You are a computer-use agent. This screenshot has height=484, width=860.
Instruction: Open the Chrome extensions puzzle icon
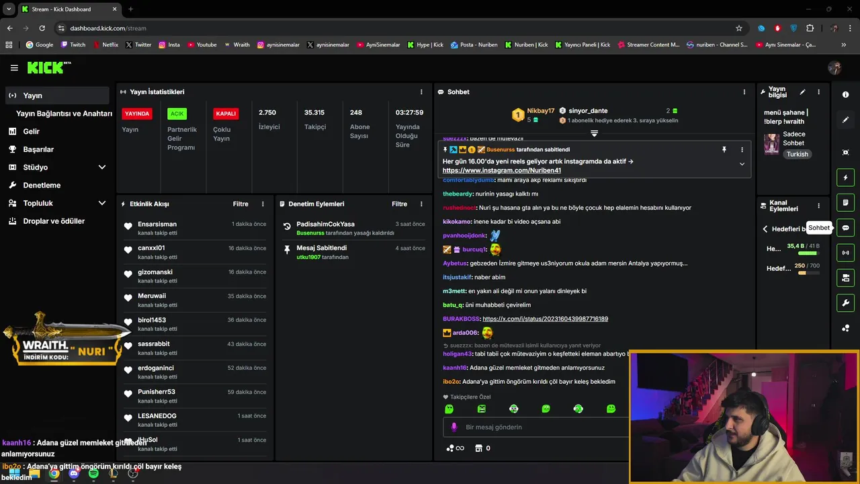pyautogui.click(x=810, y=28)
